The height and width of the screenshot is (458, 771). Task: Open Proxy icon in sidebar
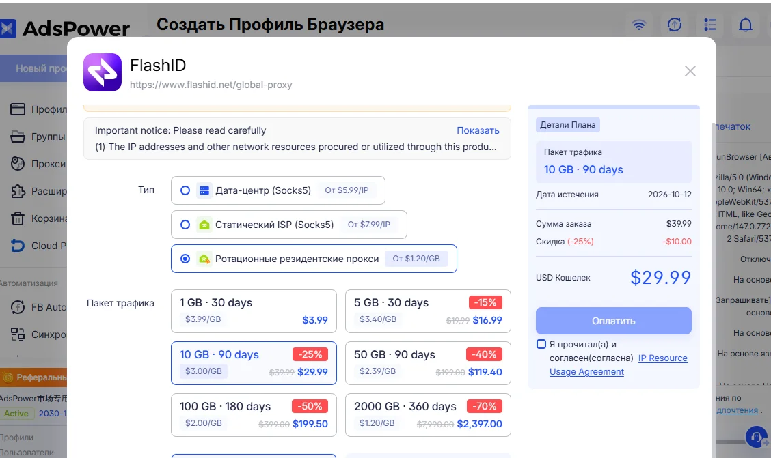tap(18, 163)
